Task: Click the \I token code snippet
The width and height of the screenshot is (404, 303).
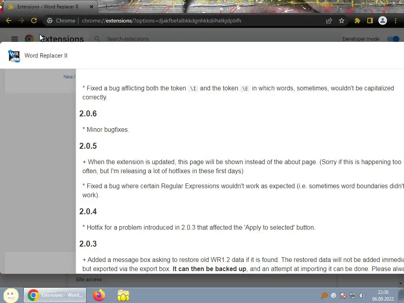Action: (x=193, y=89)
